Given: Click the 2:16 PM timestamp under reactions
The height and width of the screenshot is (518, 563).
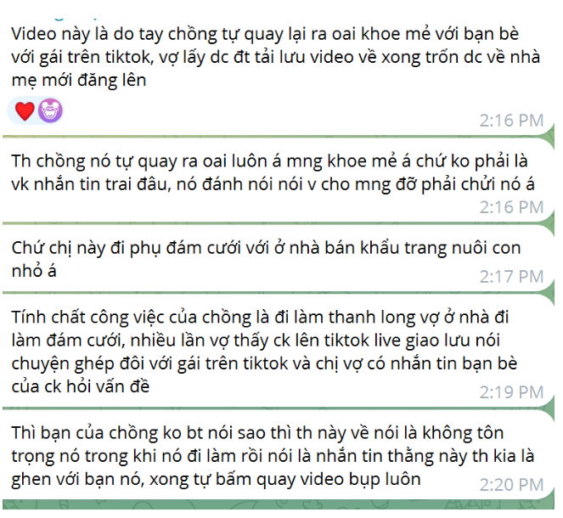Looking at the screenshot, I should 512,121.
